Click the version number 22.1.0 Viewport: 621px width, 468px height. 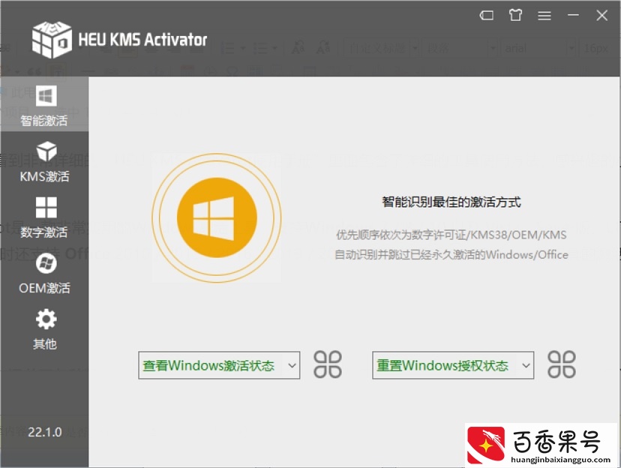(x=45, y=431)
